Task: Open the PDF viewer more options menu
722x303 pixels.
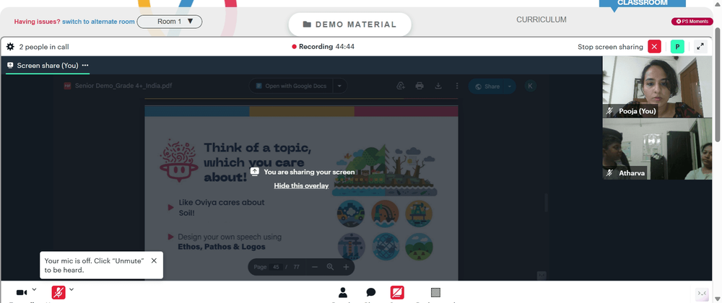Action: click(x=457, y=86)
